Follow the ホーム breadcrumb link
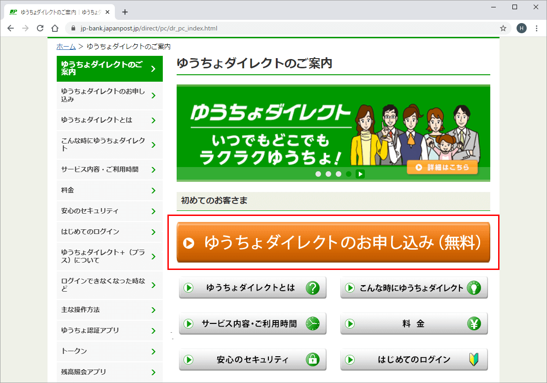Viewport: 547px width, 383px height. 66,47
